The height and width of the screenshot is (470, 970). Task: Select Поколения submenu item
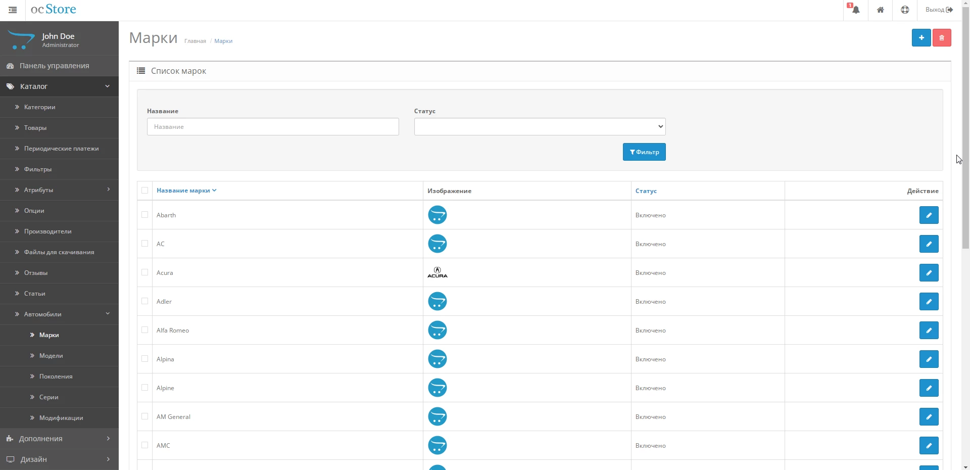[x=59, y=377]
